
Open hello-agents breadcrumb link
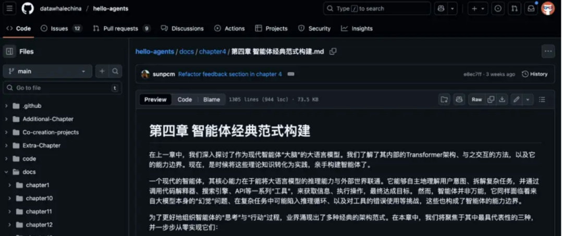(155, 52)
